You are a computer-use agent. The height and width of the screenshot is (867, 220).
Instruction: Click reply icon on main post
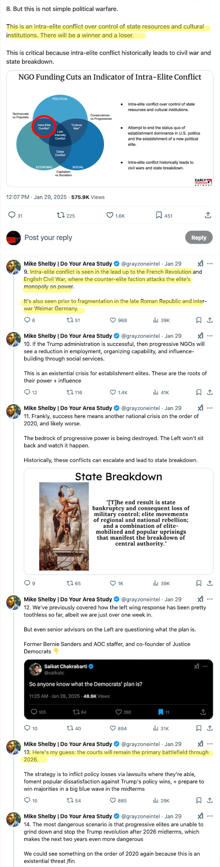(x=12, y=215)
